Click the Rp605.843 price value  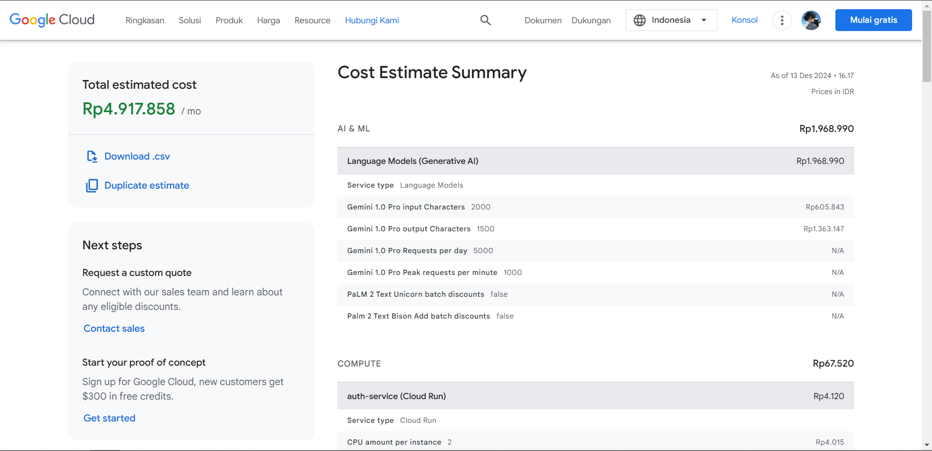pos(825,207)
